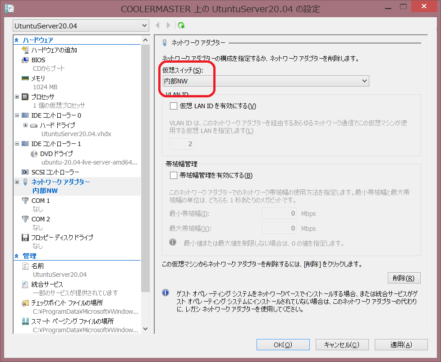Collapse the IDE コントローラー 1 node
Image resolution: width=441 pixels, height=362 pixels.
[17, 144]
